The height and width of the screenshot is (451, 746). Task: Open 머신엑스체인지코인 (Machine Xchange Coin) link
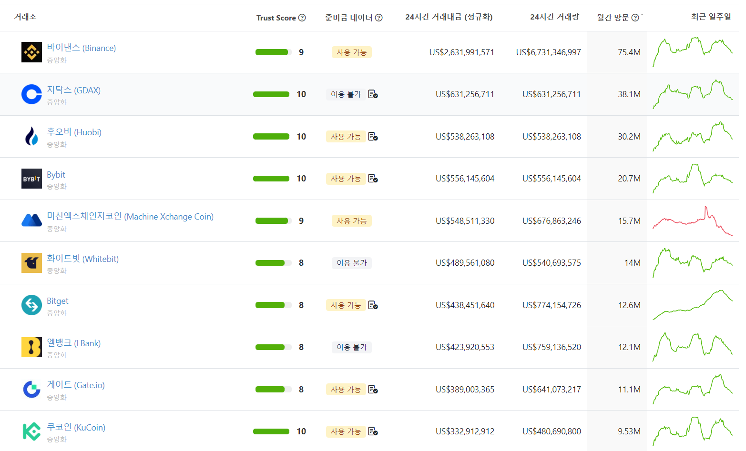pos(130,216)
